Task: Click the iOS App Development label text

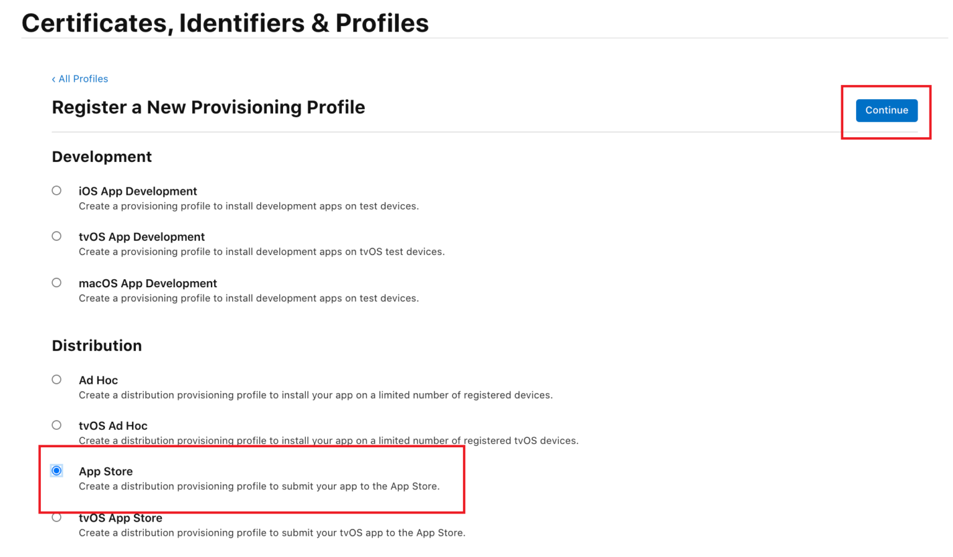Action: point(138,191)
